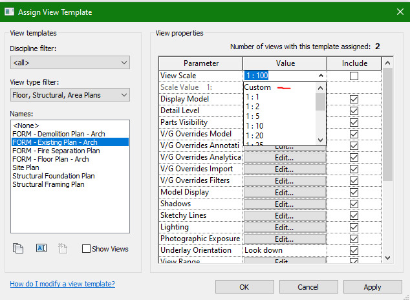Screen dimensions: 410x300
Task: Click Edit for Model Display
Action: pos(285,192)
